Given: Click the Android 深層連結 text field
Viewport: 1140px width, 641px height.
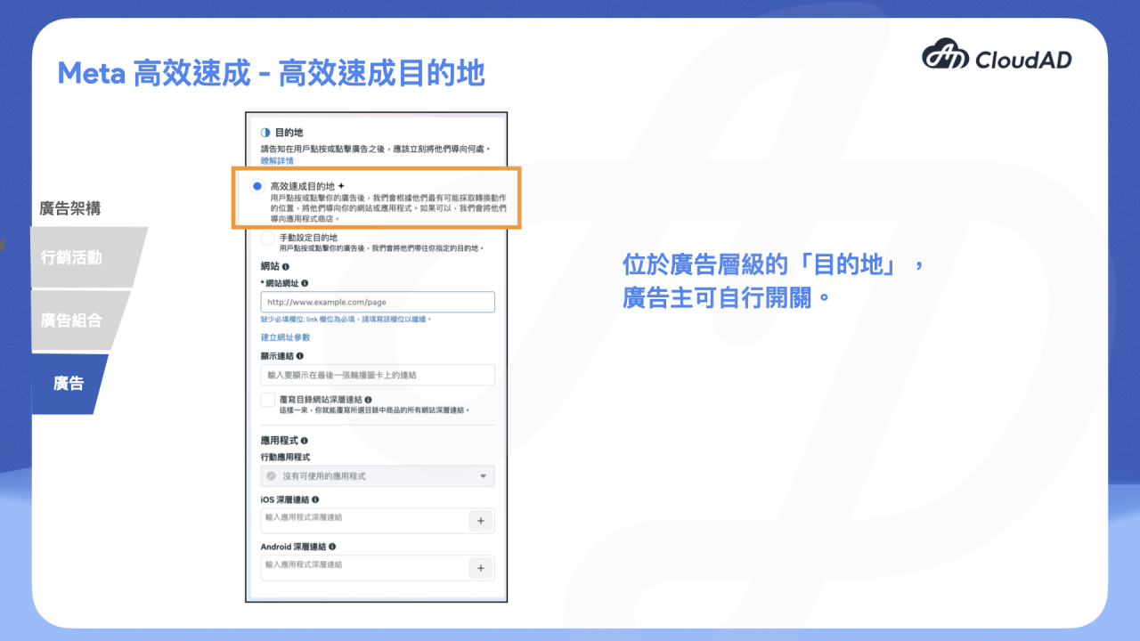Looking at the screenshot, I should click(364, 568).
